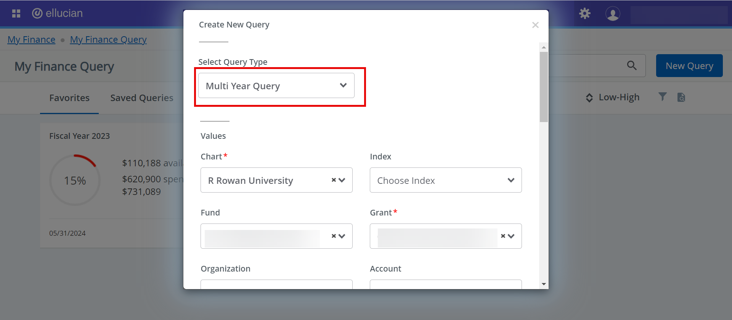Viewport: 732px width, 320px height.
Task: Expand the Choose Index dropdown
Action: click(446, 180)
